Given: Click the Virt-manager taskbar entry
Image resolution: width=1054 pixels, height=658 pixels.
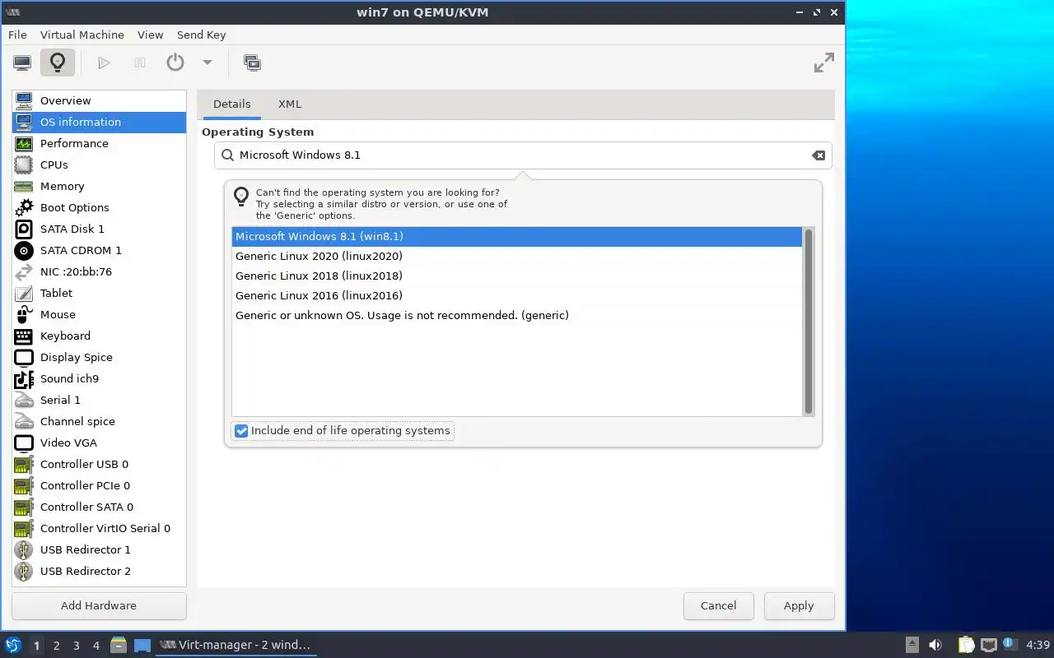Looking at the screenshot, I should tap(236, 645).
